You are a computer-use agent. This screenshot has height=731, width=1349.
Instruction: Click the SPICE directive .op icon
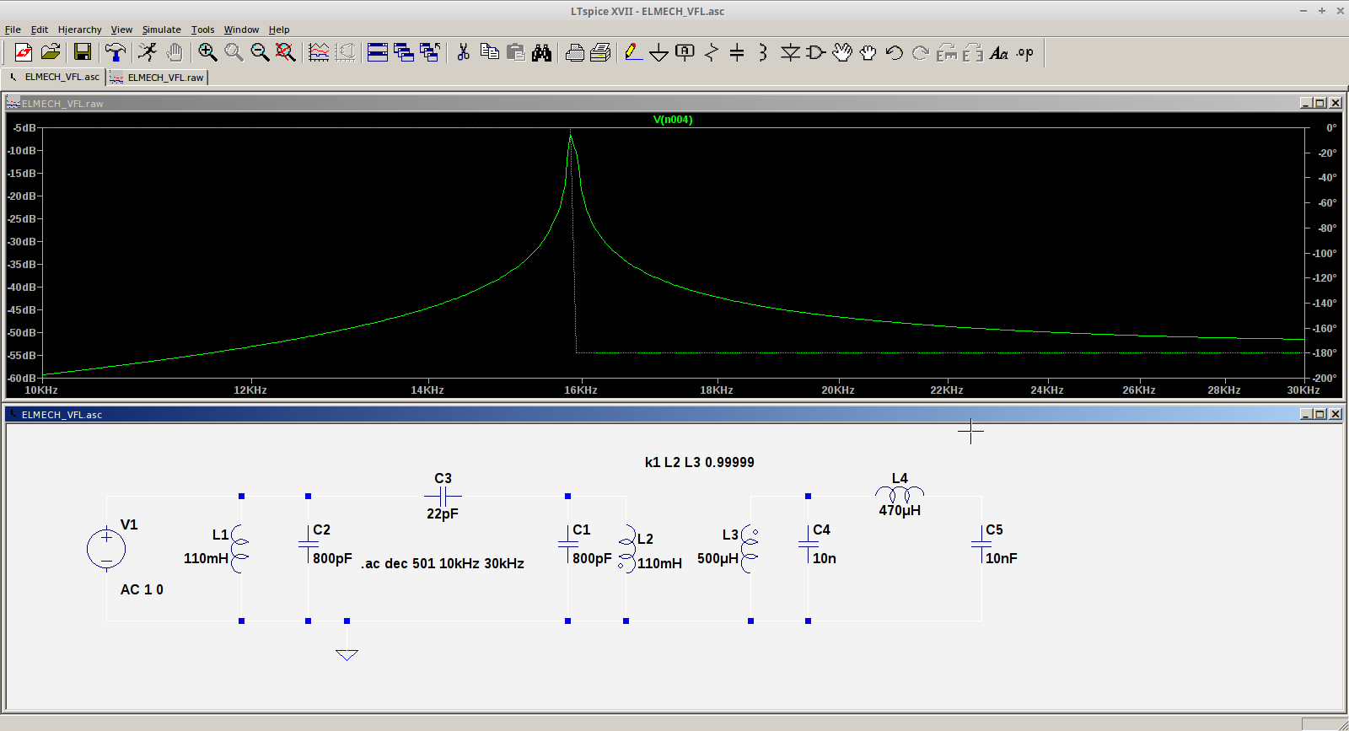1024,52
